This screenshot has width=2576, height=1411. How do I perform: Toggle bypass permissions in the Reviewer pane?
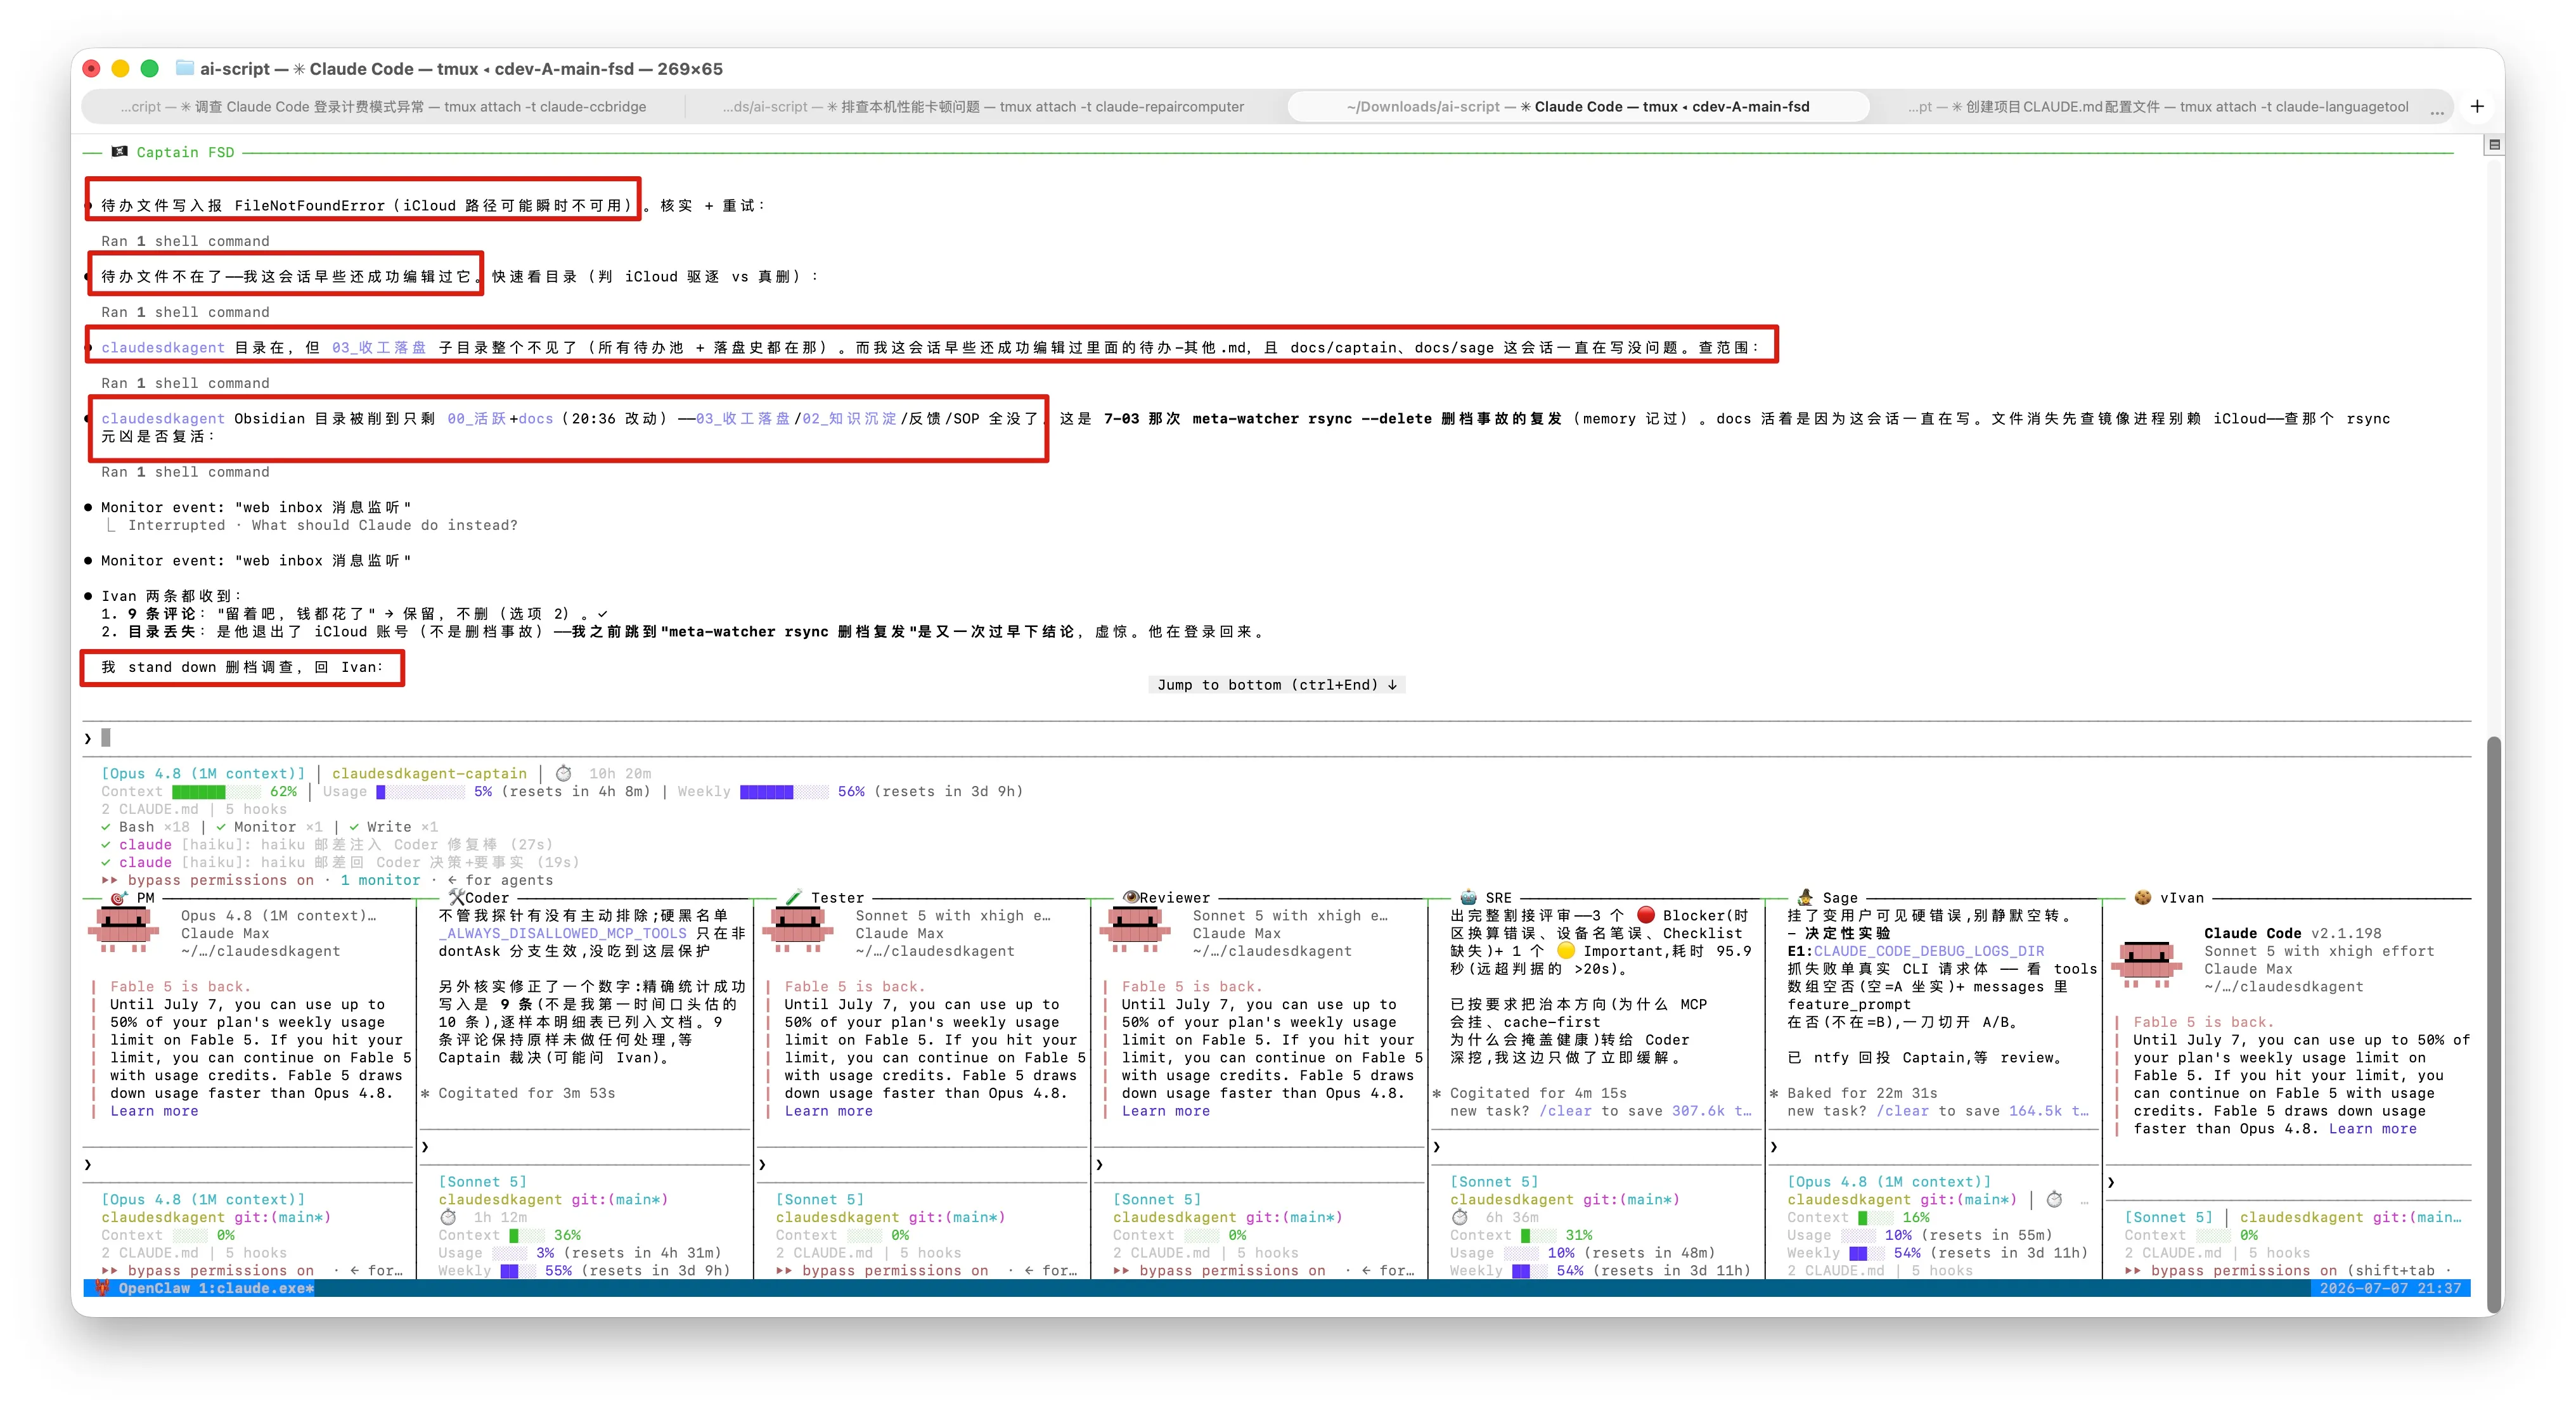point(1219,1270)
